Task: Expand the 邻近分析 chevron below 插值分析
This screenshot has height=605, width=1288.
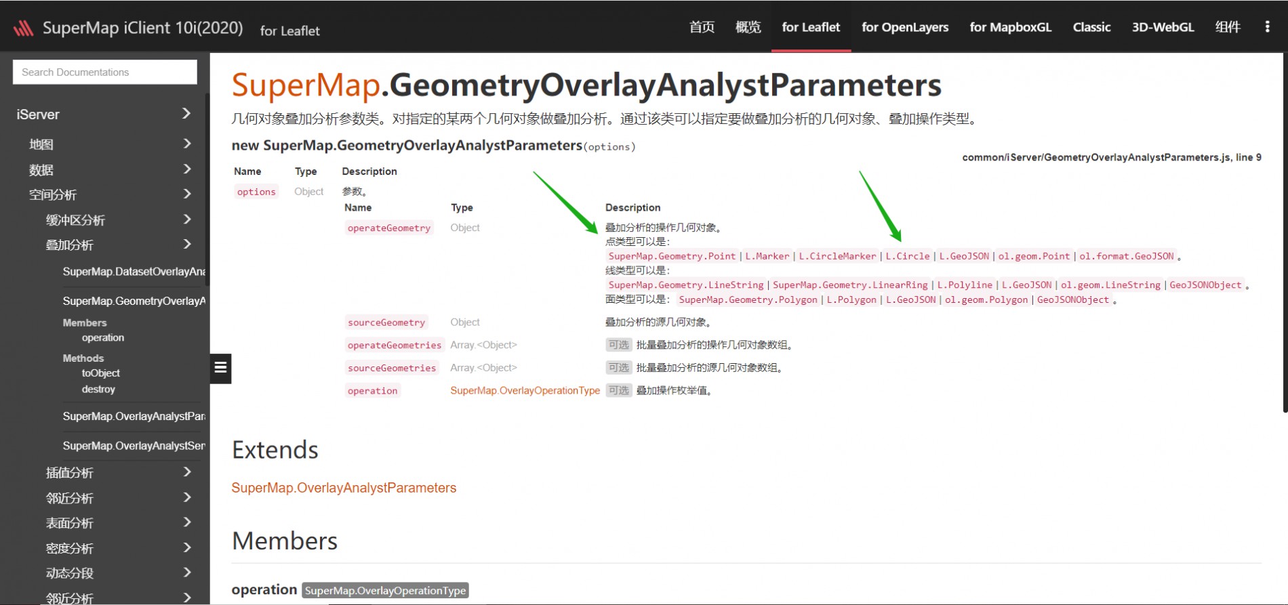Action: (186, 497)
